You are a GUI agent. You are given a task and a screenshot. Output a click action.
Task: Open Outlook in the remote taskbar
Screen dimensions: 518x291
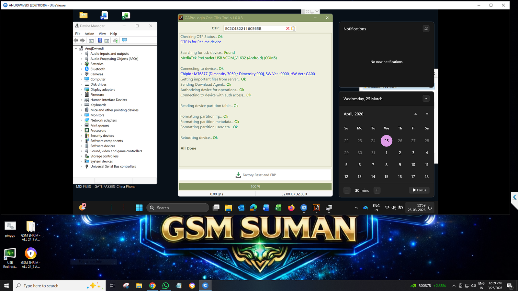pos(241,208)
